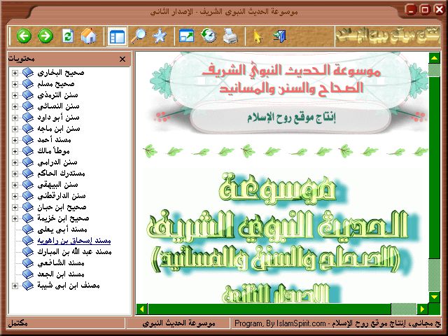This screenshot has width=448, height=336.
Task: Click the book icon beside صحيح ابن حبان
Action: coord(28,207)
